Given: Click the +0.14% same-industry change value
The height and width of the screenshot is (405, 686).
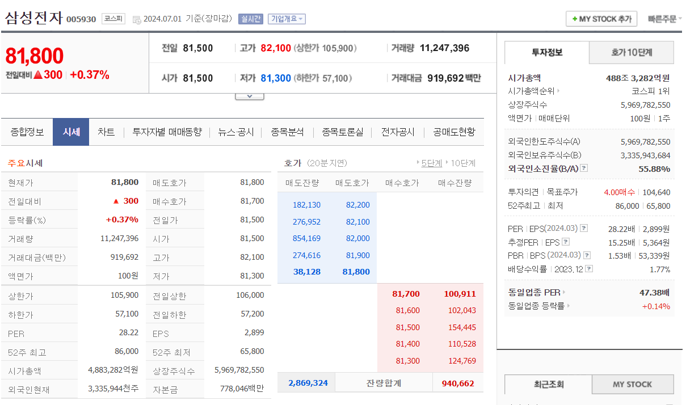Looking at the screenshot, I should 656,306.
